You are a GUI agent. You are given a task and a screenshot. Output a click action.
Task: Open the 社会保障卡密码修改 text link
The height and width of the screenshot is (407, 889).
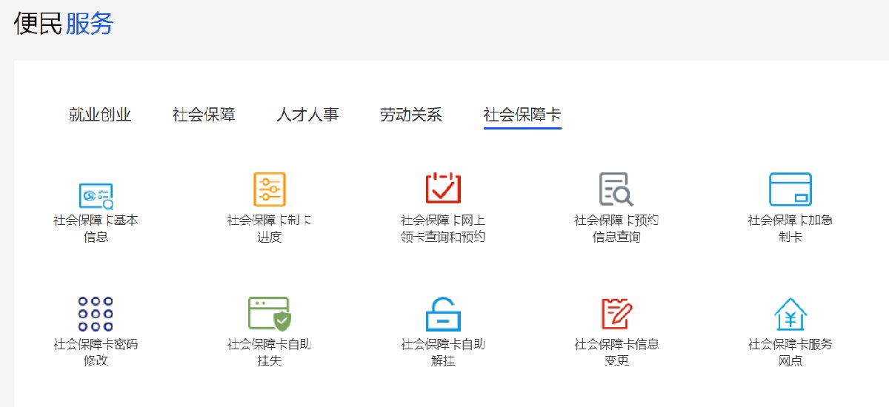(96, 353)
